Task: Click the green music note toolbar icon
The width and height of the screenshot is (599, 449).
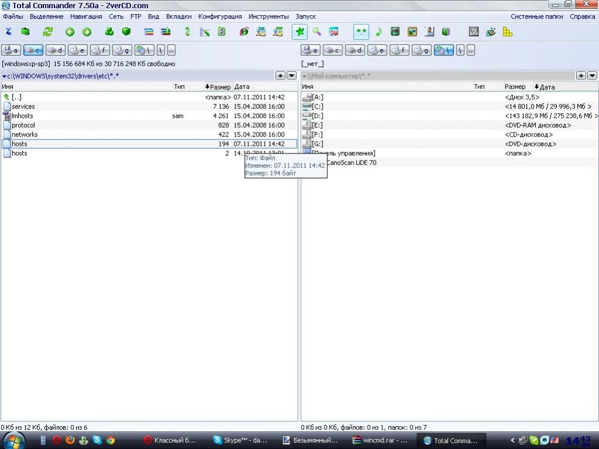Action: click(378, 32)
